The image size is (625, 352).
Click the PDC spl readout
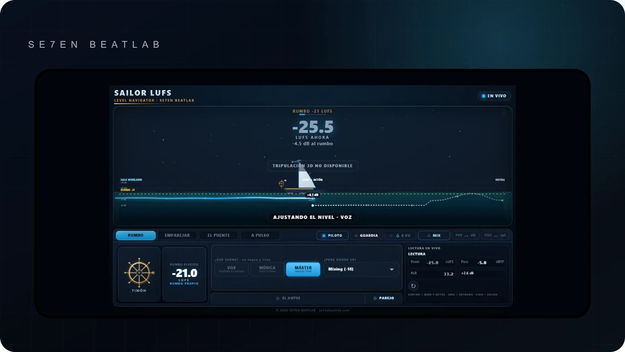coord(495,235)
